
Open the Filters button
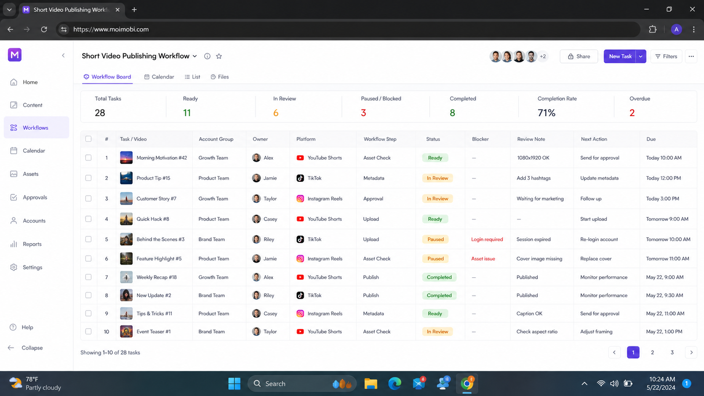point(666,56)
